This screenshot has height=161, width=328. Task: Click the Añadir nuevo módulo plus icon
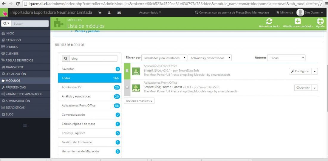click(x=298, y=21)
